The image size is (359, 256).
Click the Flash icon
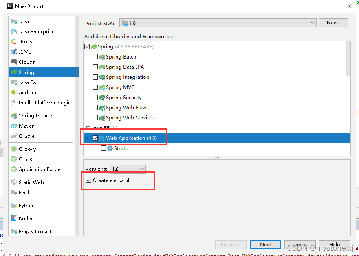click(14, 193)
